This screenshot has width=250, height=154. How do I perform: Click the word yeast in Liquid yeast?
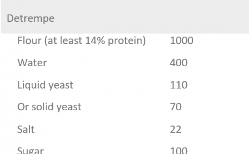pyautogui.click(x=61, y=85)
